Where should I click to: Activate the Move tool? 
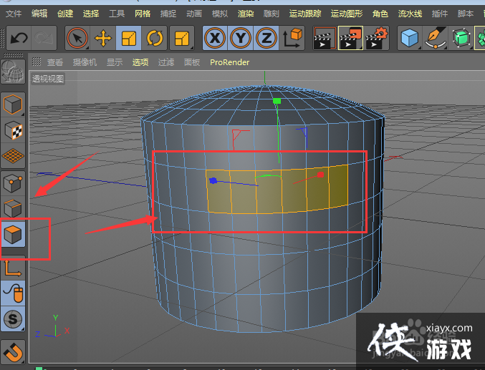click(x=103, y=38)
